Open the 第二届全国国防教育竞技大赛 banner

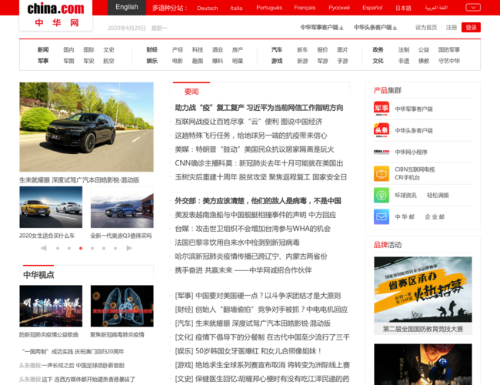point(423,290)
